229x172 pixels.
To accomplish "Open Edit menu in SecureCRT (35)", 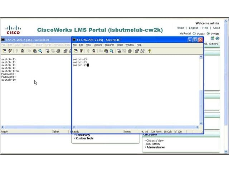I will [81, 45].
